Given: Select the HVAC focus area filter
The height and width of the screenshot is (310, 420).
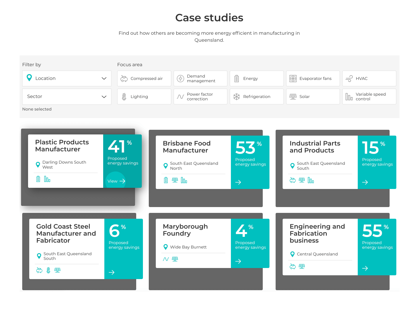Looking at the screenshot, I should tap(369, 78).
